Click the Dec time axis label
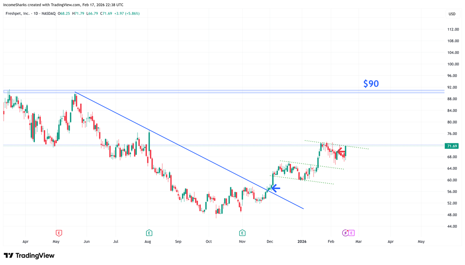Viewport: 465px width, 265px height. (x=270, y=242)
